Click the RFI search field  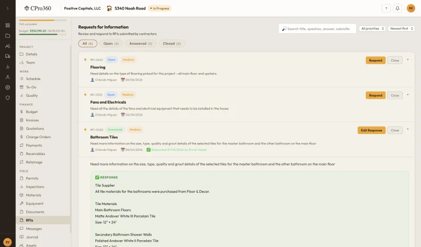point(317,29)
